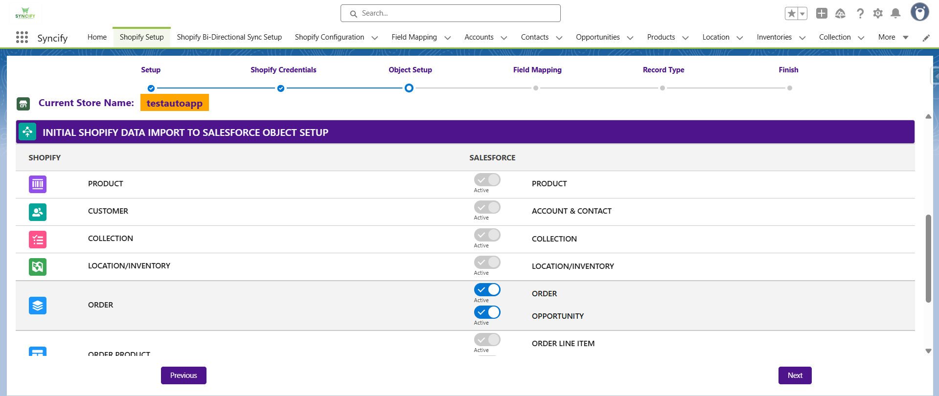Click the search magnifier icon
This screenshot has height=396, width=939.
[353, 14]
